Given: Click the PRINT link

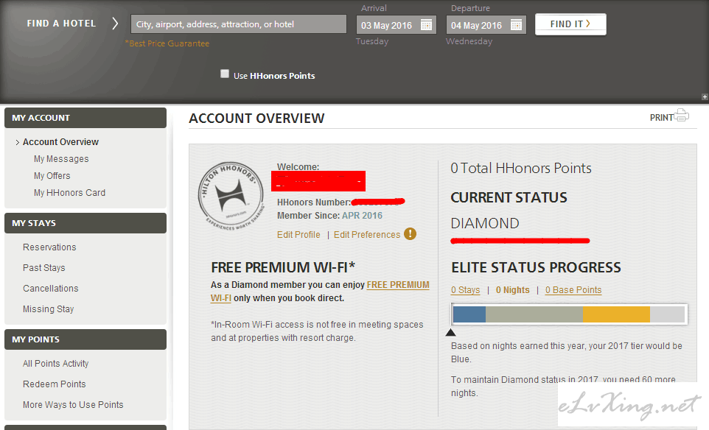Looking at the screenshot, I should click(x=662, y=117).
